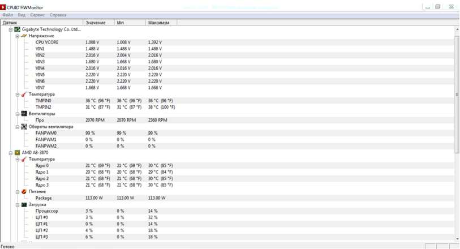
Task: Click the Вентиляторы fan icon
Action: point(24,113)
